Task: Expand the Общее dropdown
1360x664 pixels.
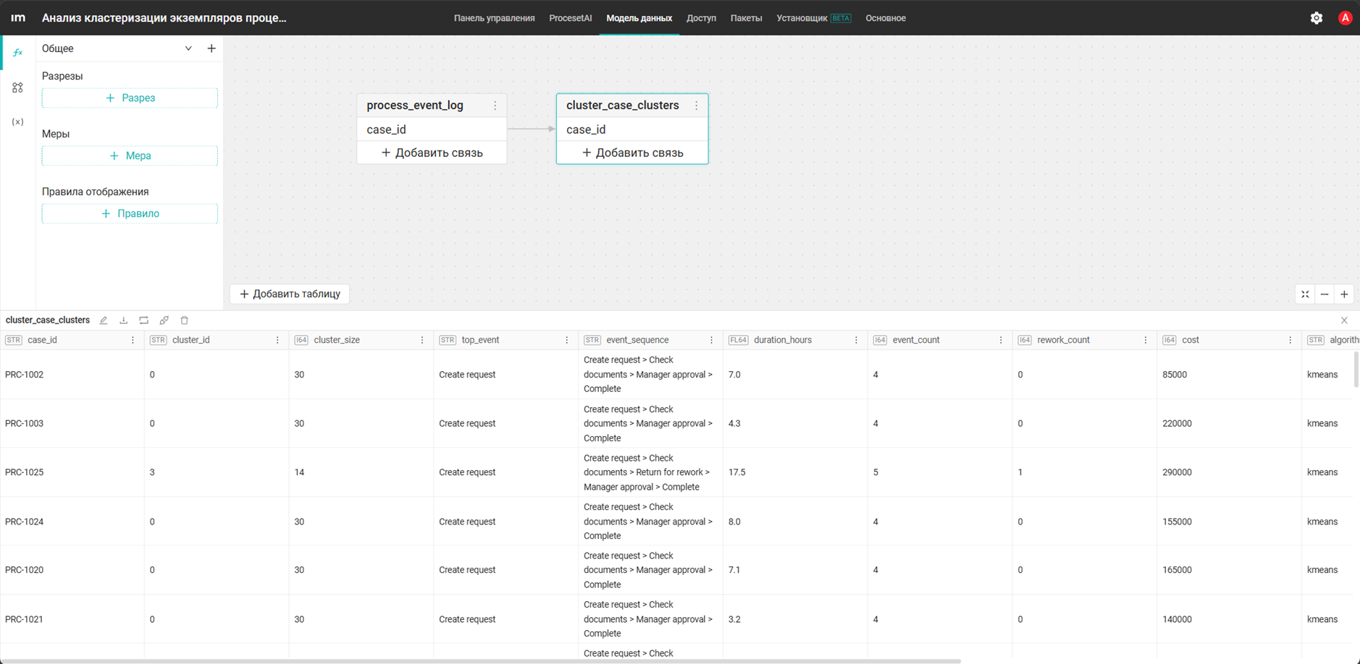Action: (x=188, y=48)
